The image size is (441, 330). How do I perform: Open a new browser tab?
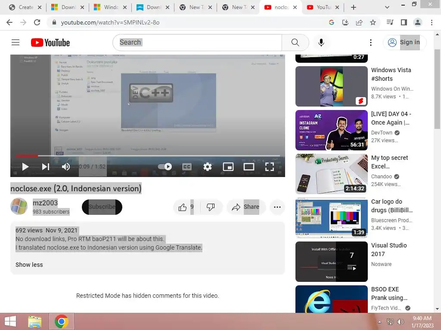(354, 7)
